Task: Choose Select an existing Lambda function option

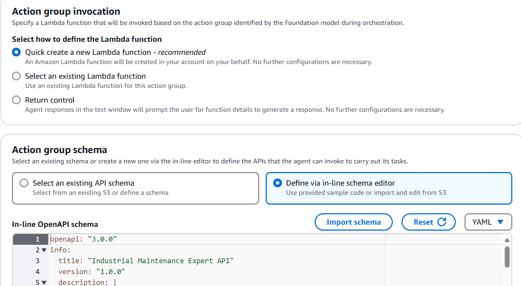Action: 16,77
